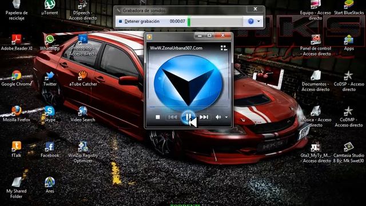Minimize the media player window
This screenshot has width=366, height=206.
(x=200, y=35)
